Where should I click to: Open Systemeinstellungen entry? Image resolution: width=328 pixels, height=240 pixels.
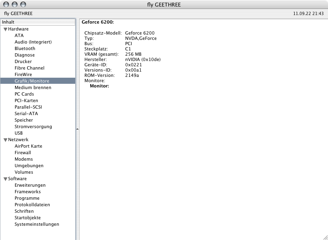pyautogui.click(x=37, y=224)
